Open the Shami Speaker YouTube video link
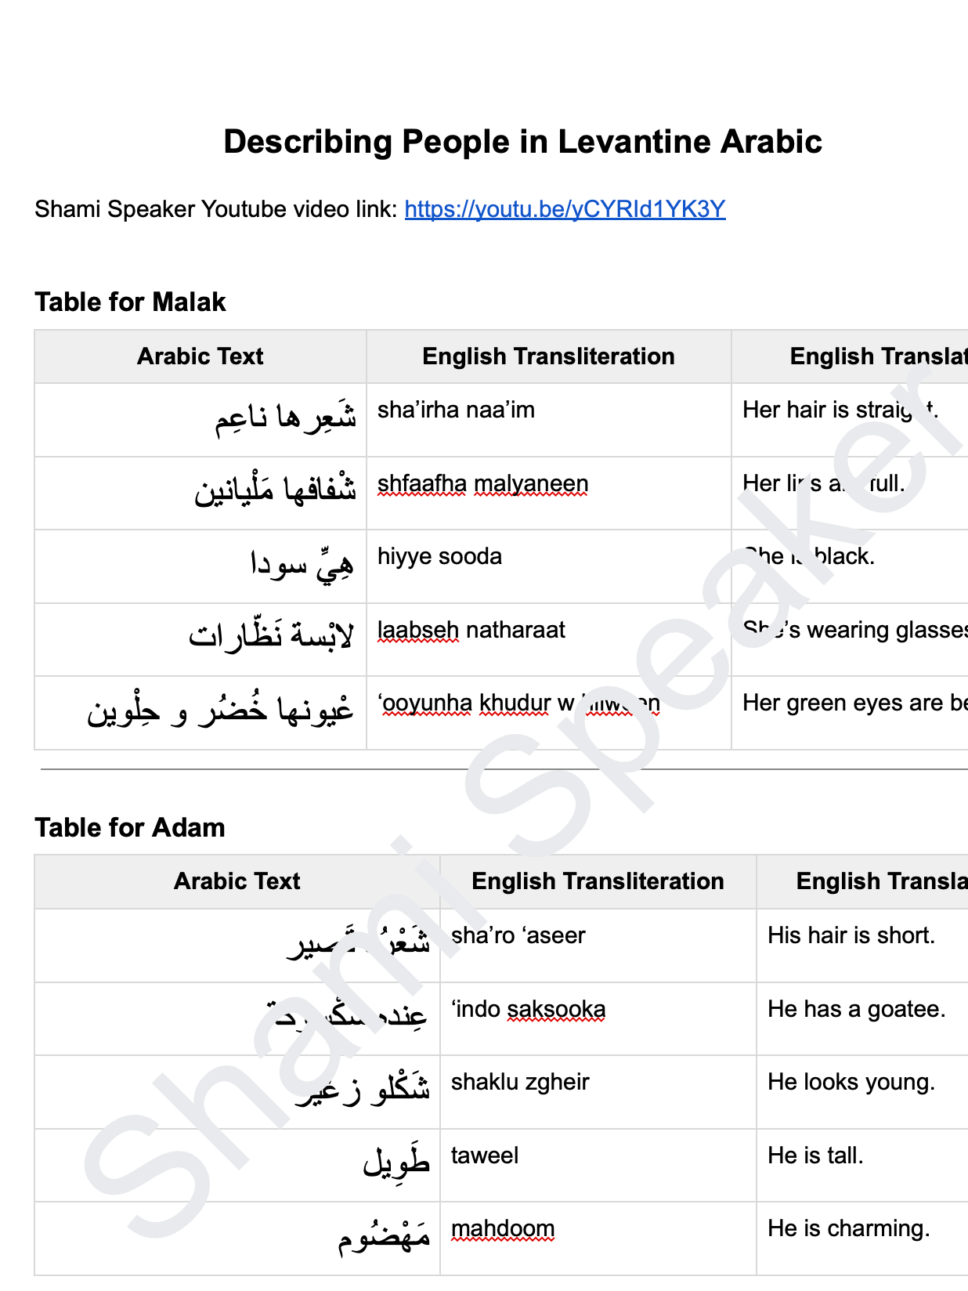 click(x=565, y=209)
